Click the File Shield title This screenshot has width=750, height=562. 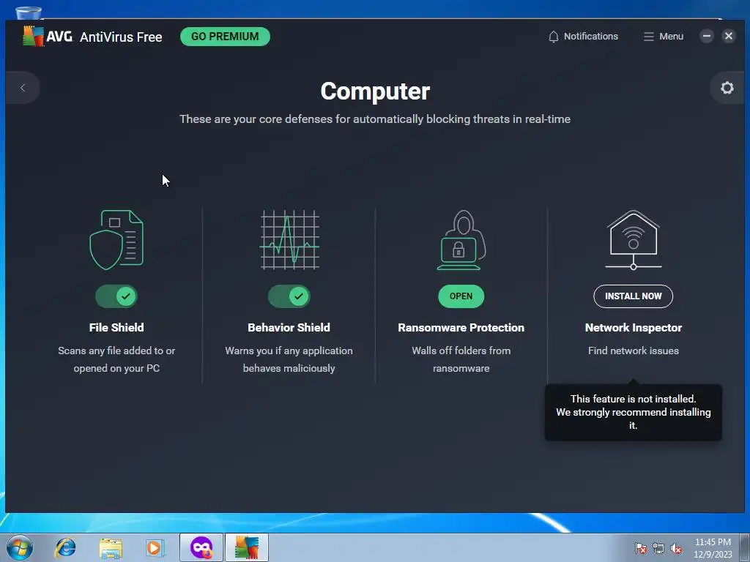click(116, 327)
